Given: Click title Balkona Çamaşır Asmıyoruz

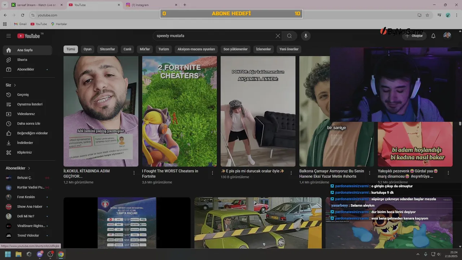Looking at the screenshot, I should click(332, 174).
